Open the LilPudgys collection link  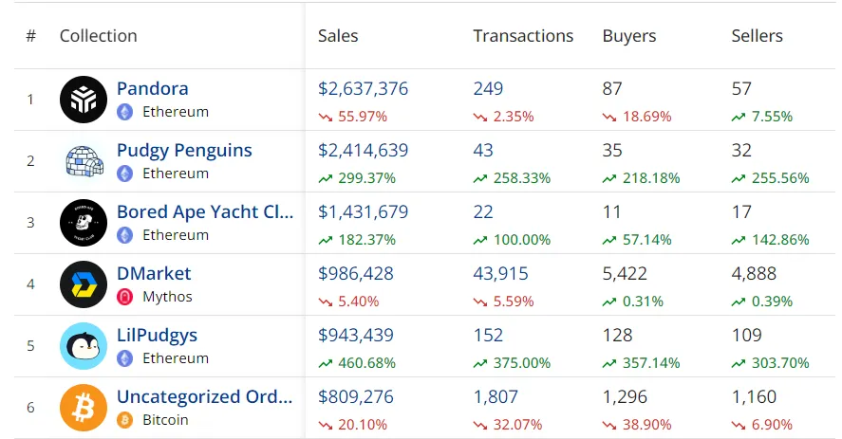(x=157, y=335)
